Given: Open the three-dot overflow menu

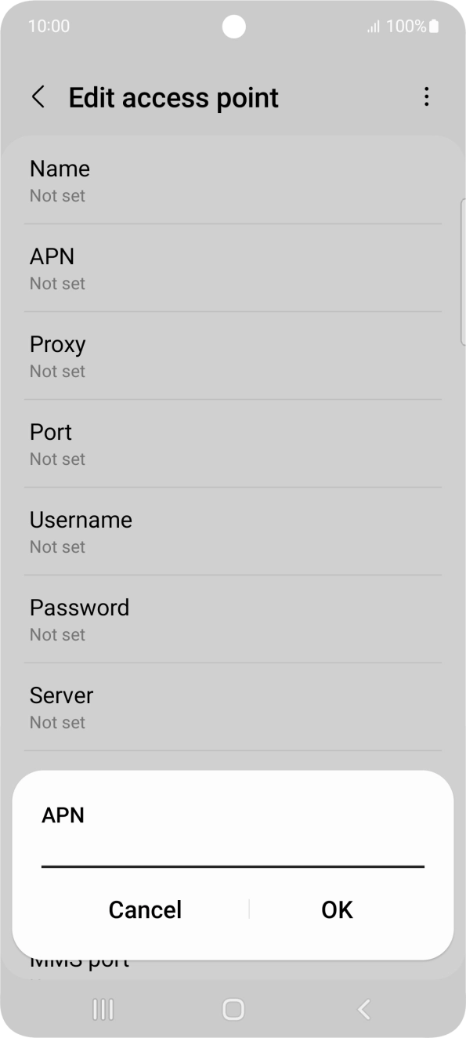Looking at the screenshot, I should click(427, 96).
